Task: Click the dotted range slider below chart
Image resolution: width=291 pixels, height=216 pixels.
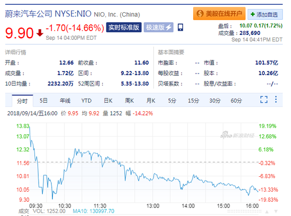Action: coord(244,211)
